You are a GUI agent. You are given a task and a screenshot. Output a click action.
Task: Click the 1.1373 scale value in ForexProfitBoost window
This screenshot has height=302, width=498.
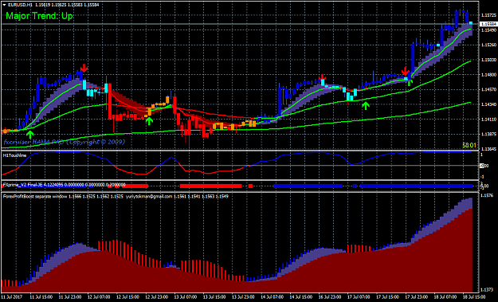point(487,290)
